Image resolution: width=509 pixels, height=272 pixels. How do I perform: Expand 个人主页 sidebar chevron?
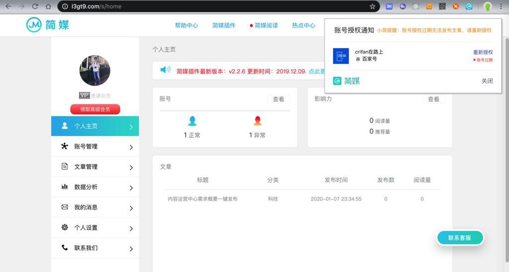(131, 127)
